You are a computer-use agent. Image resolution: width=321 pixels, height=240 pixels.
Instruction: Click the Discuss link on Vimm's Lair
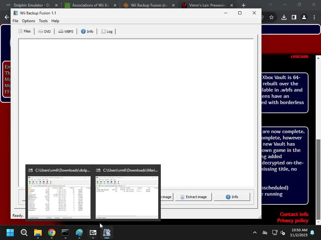299,57
